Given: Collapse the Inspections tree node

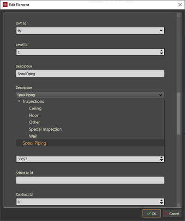Looking at the screenshot, I should 19,101.
